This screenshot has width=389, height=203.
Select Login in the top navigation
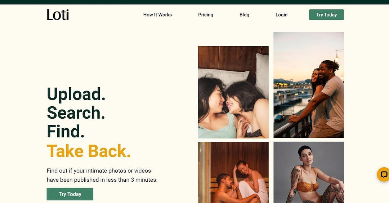click(281, 15)
